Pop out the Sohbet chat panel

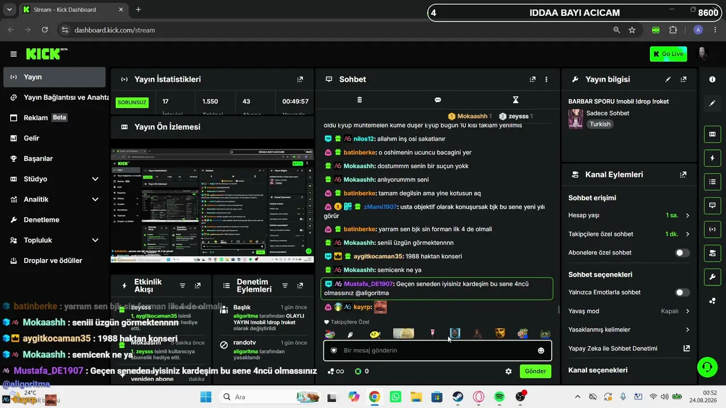pyautogui.click(x=533, y=79)
